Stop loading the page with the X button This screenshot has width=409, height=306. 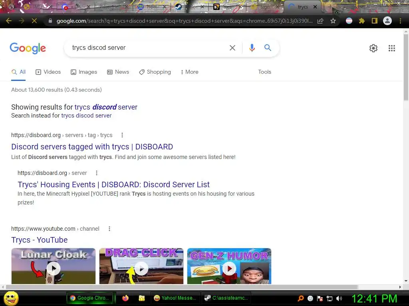[34, 21]
